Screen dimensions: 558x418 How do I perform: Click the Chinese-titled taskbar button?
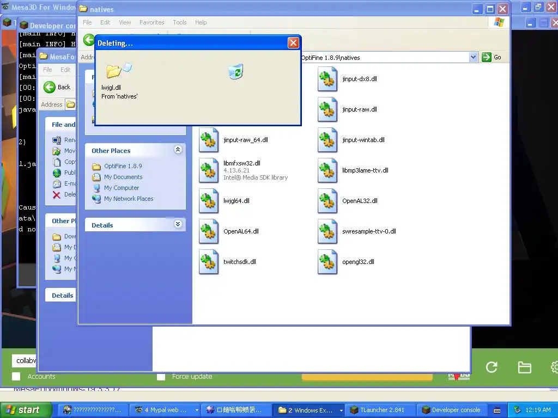pyautogui.click(x=235, y=410)
